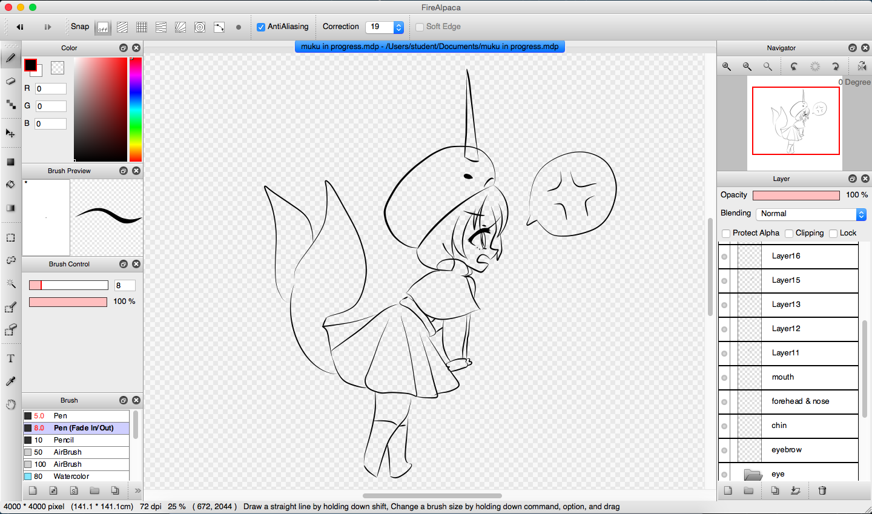
Task: Pick a hue from the rainbow strip
Action: (136, 110)
